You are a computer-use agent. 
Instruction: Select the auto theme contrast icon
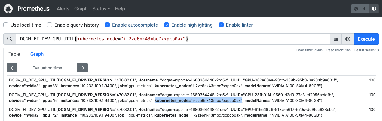coord(374,9)
